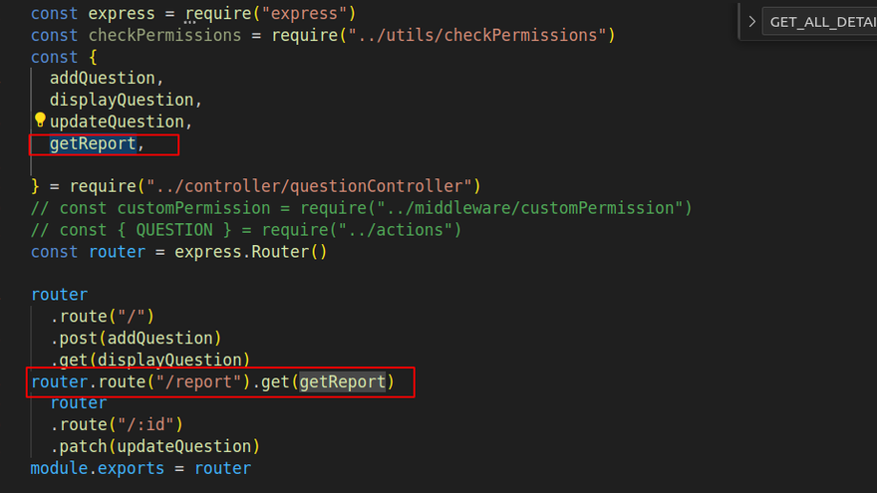Click the commented-out customPermission require line
Image resolution: width=877 pixels, height=493 pixels.
(x=361, y=208)
